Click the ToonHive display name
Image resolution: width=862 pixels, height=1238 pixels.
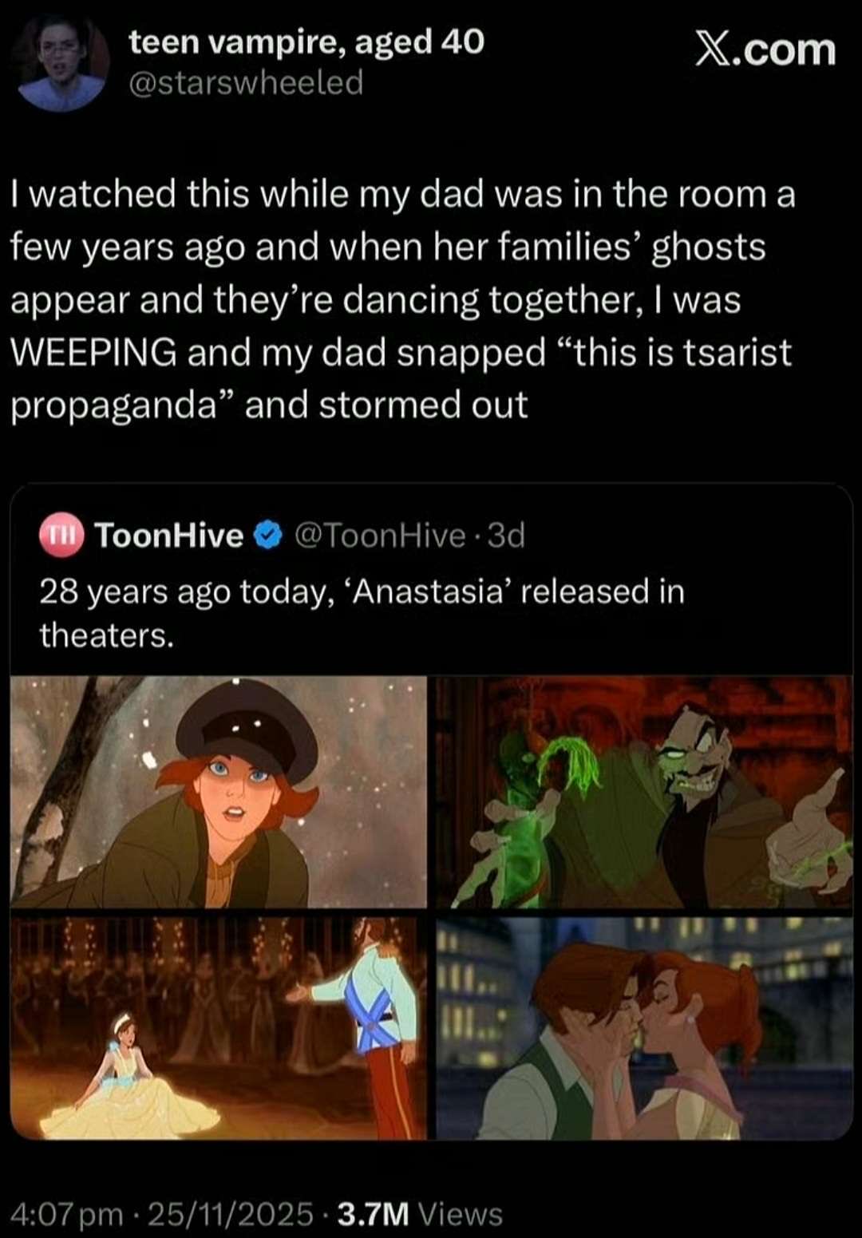(169, 535)
